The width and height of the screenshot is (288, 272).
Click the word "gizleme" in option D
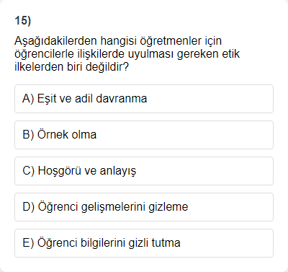(x=168, y=207)
